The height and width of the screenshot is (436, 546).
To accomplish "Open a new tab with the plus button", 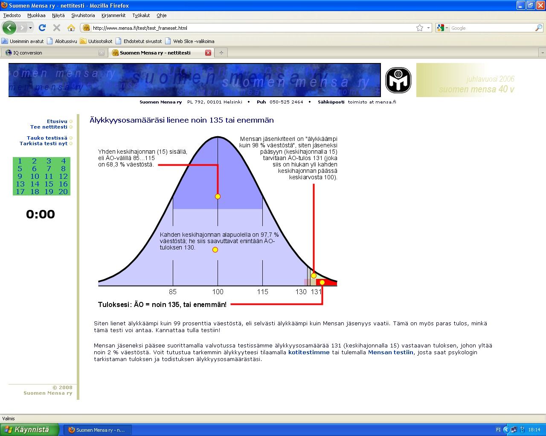I will pyautogui.click(x=221, y=53).
